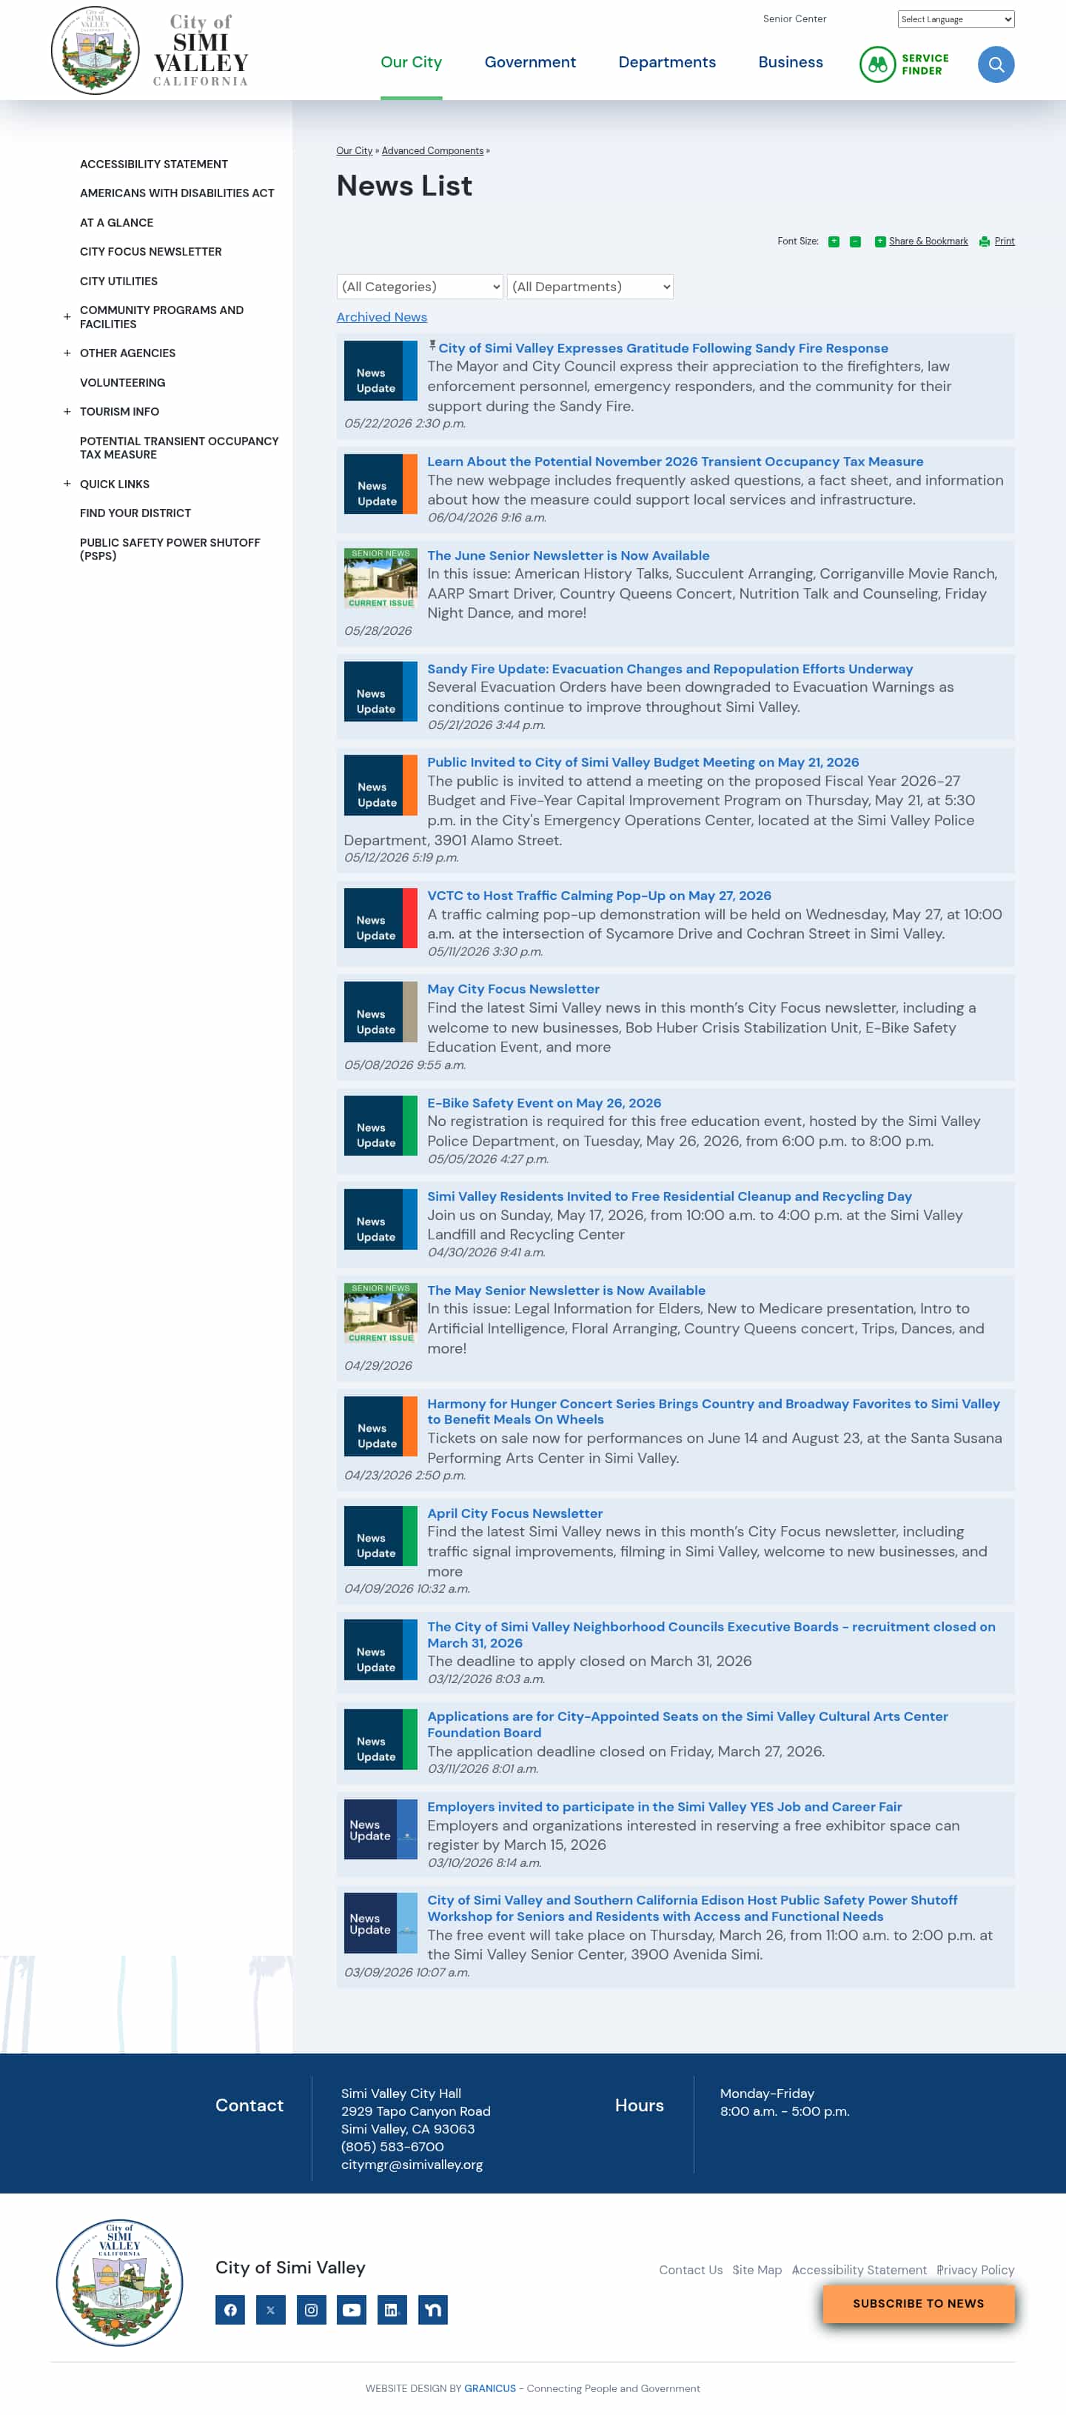Open Cultural Arts Center Foundation Board article
The image size is (1066, 2415).
[x=688, y=1725]
